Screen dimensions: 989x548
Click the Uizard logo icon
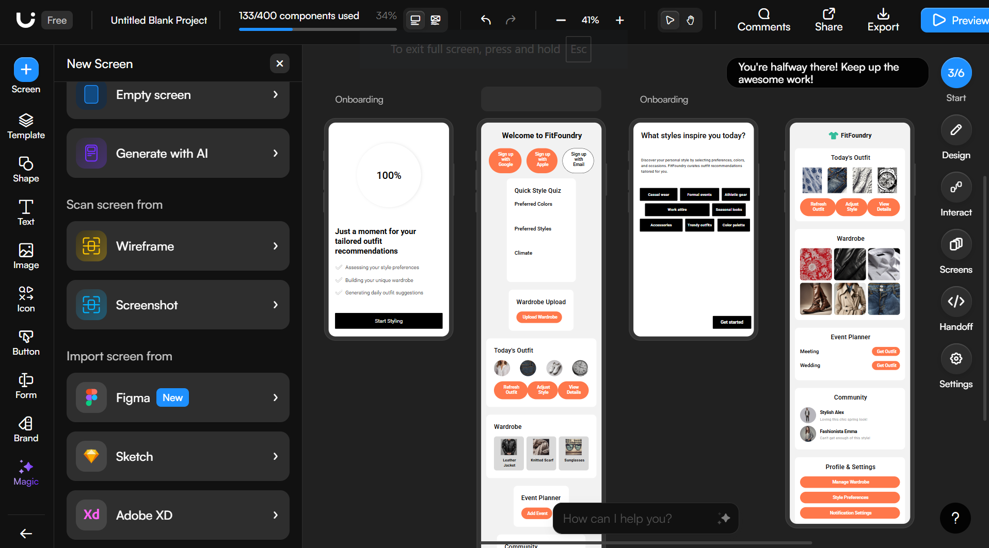pyautogui.click(x=25, y=20)
